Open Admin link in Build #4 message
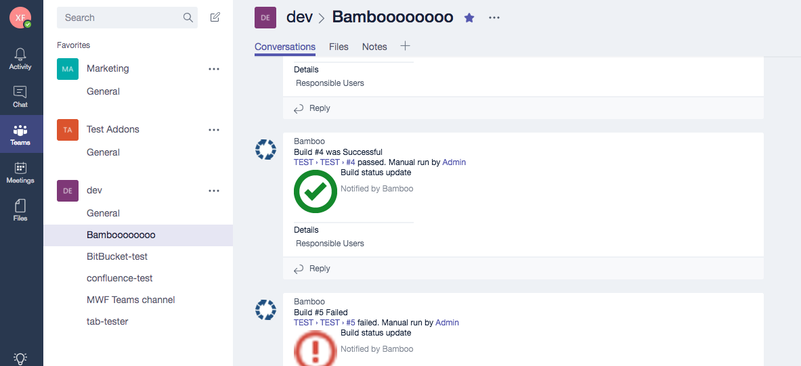 [454, 162]
